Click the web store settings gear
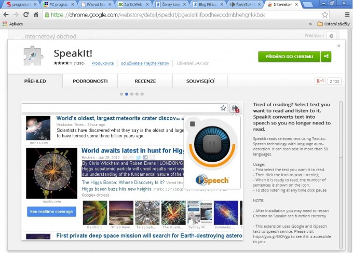 tap(331, 36)
